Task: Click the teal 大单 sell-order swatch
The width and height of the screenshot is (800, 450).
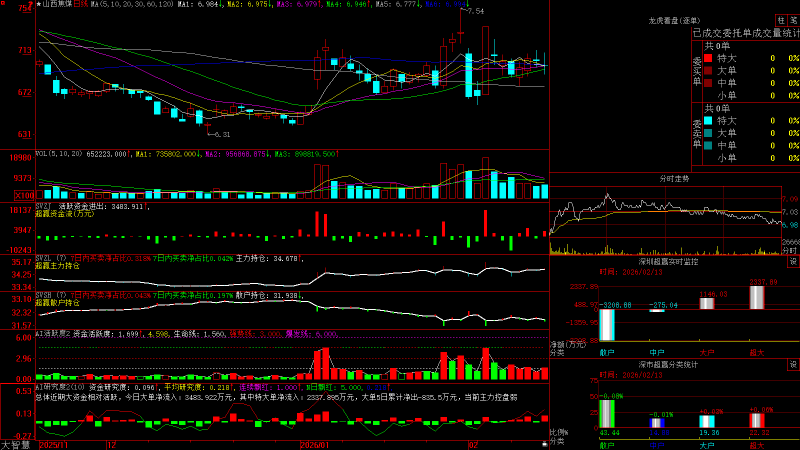Action: 708,133
